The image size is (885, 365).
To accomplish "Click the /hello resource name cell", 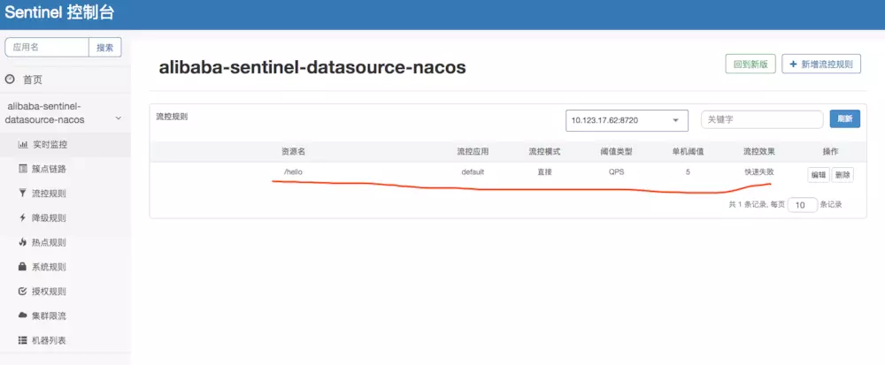I will (x=294, y=172).
